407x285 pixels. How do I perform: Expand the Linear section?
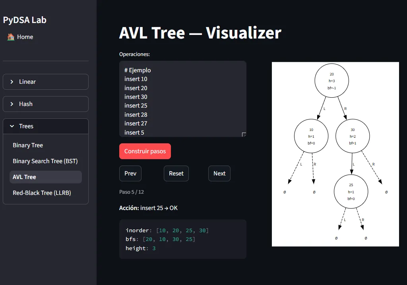(45, 82)
